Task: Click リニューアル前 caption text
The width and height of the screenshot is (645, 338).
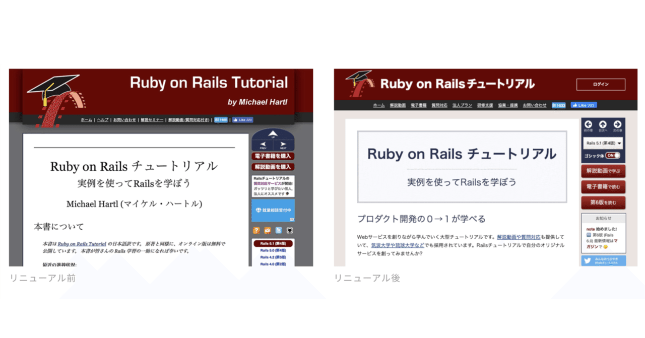Action: coord(43,278)
